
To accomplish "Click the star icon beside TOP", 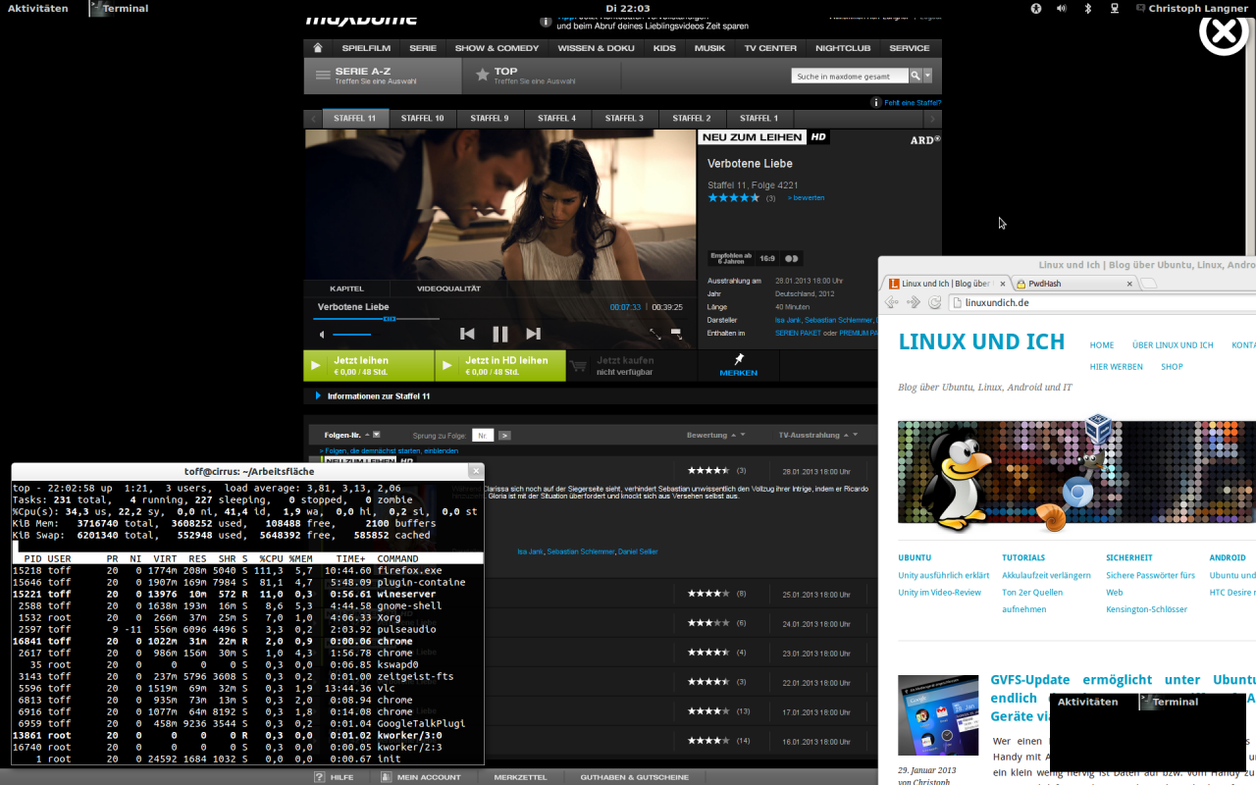I will [x=482, y=75].
